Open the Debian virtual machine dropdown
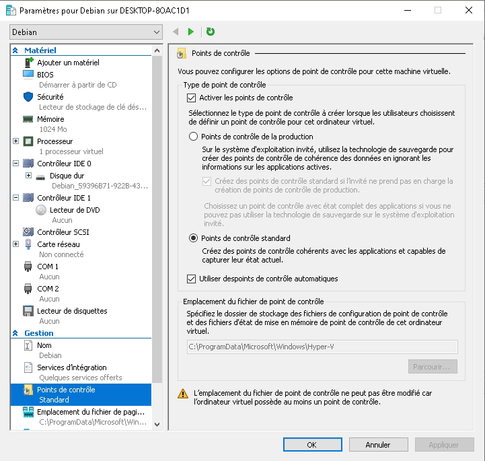This screenshot has height=461, width=485. click(x=86, y=32)
